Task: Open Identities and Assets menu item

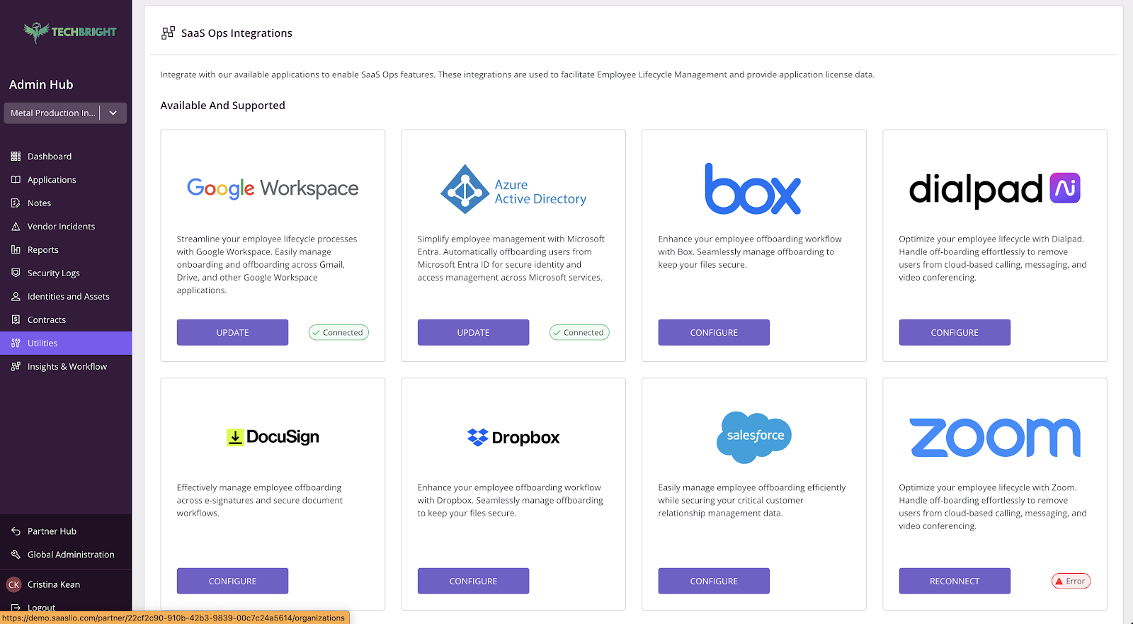Action: tap(66, 297)
